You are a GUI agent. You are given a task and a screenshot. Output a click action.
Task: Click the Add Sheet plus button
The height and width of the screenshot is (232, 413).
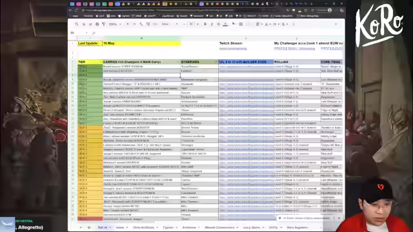(x=81, y=227)
